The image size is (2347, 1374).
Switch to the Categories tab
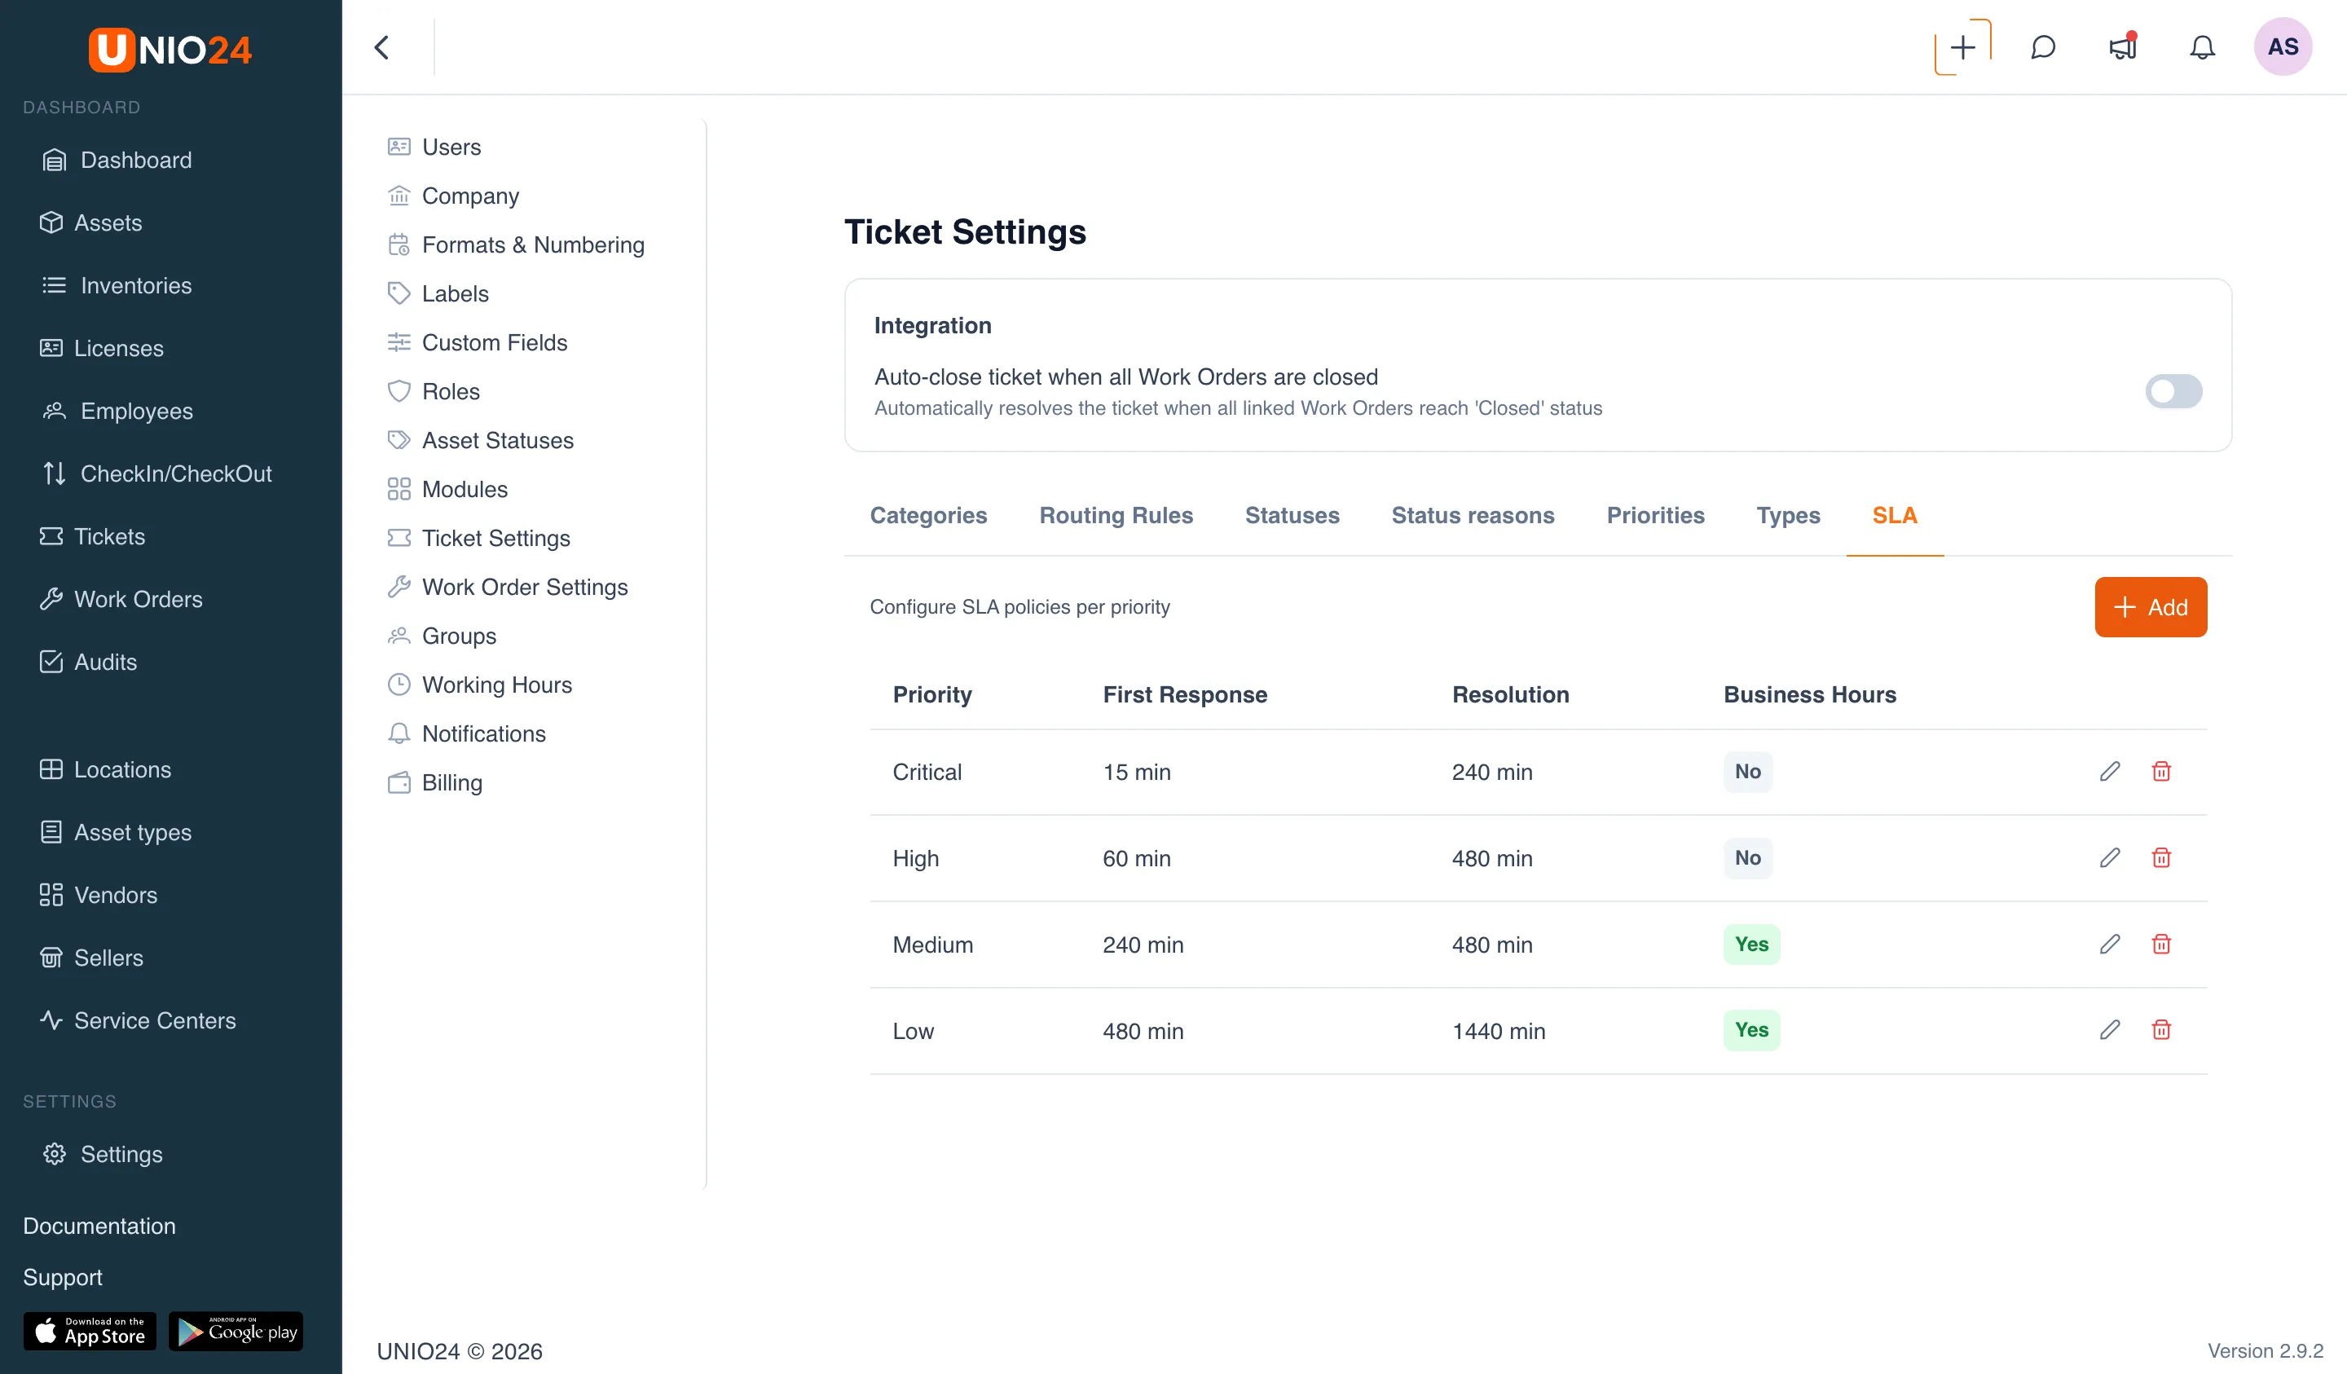point(927,515)
